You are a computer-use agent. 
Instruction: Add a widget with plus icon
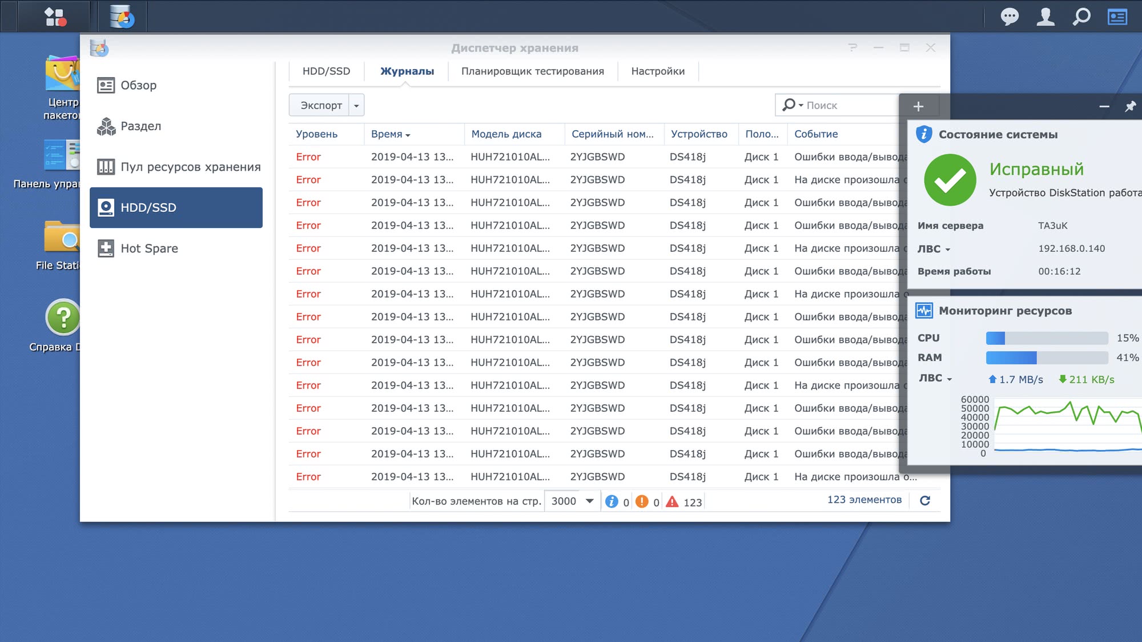pos(918,106)
